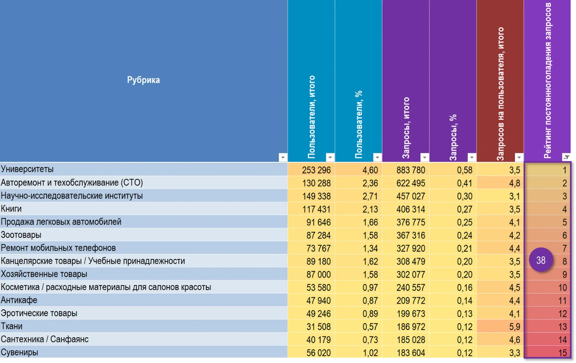Screen dimensions: 576x363
Task: Select the cell showing 5,9 for Ткани
Action: 500,327
